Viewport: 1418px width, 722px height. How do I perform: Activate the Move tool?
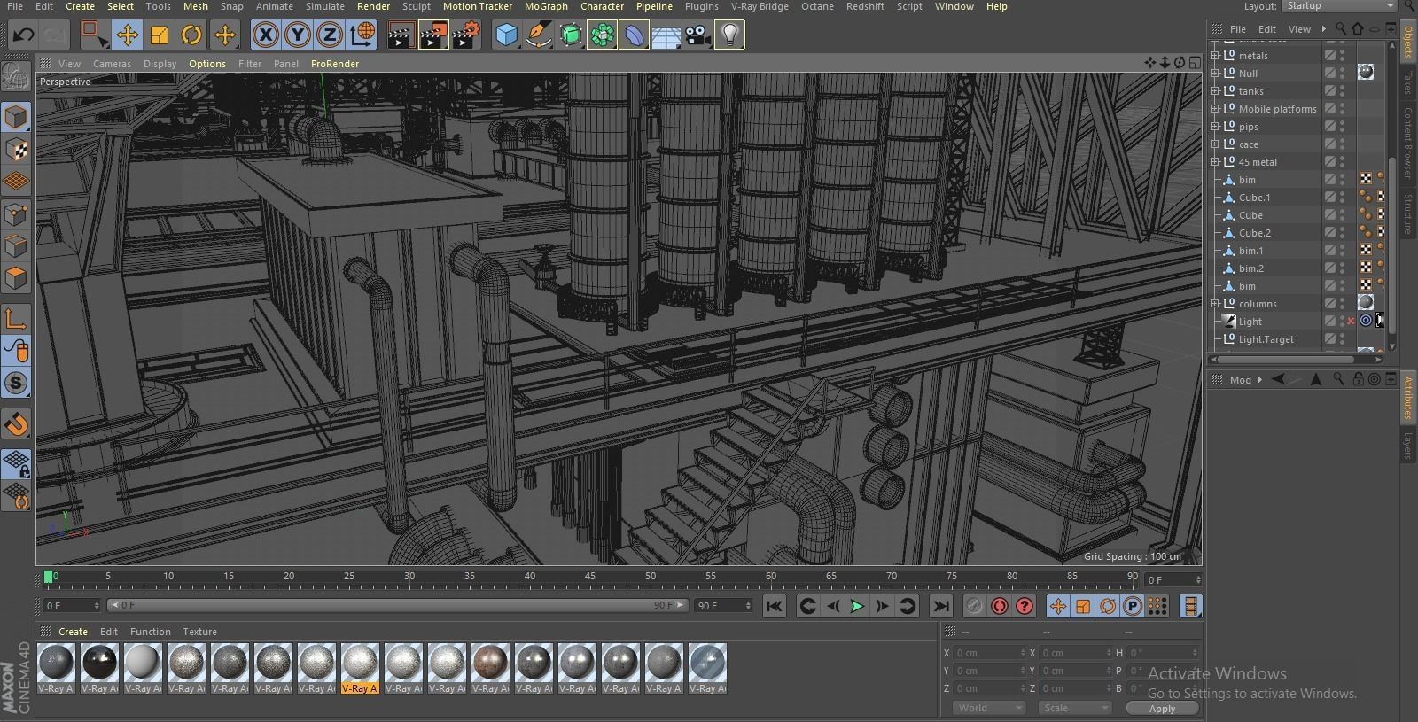coord(127,35)
